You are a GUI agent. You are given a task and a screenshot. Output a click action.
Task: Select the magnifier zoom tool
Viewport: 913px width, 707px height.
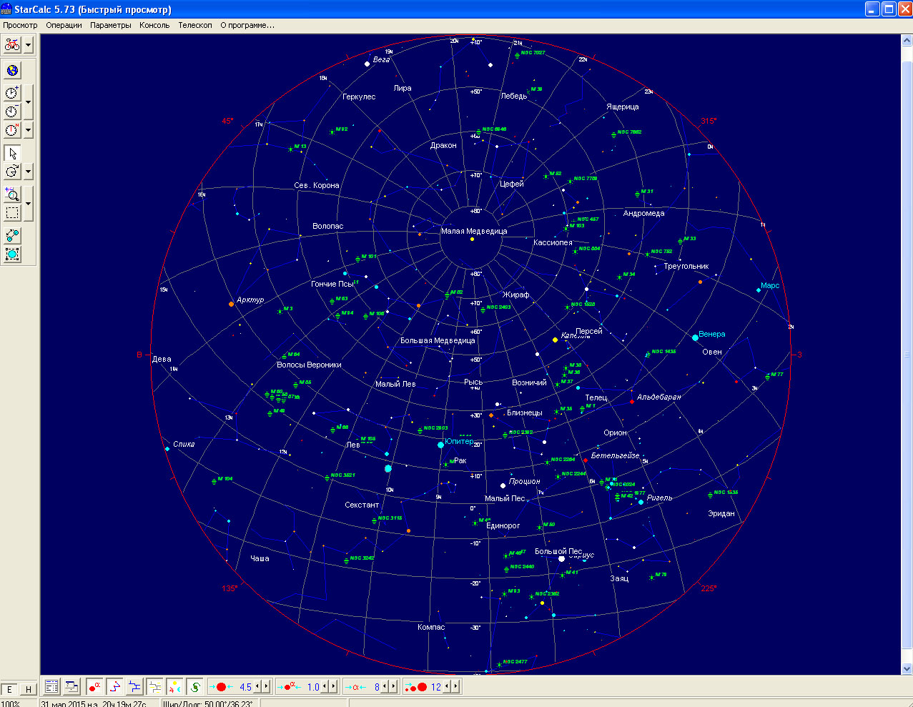point(12,194)
